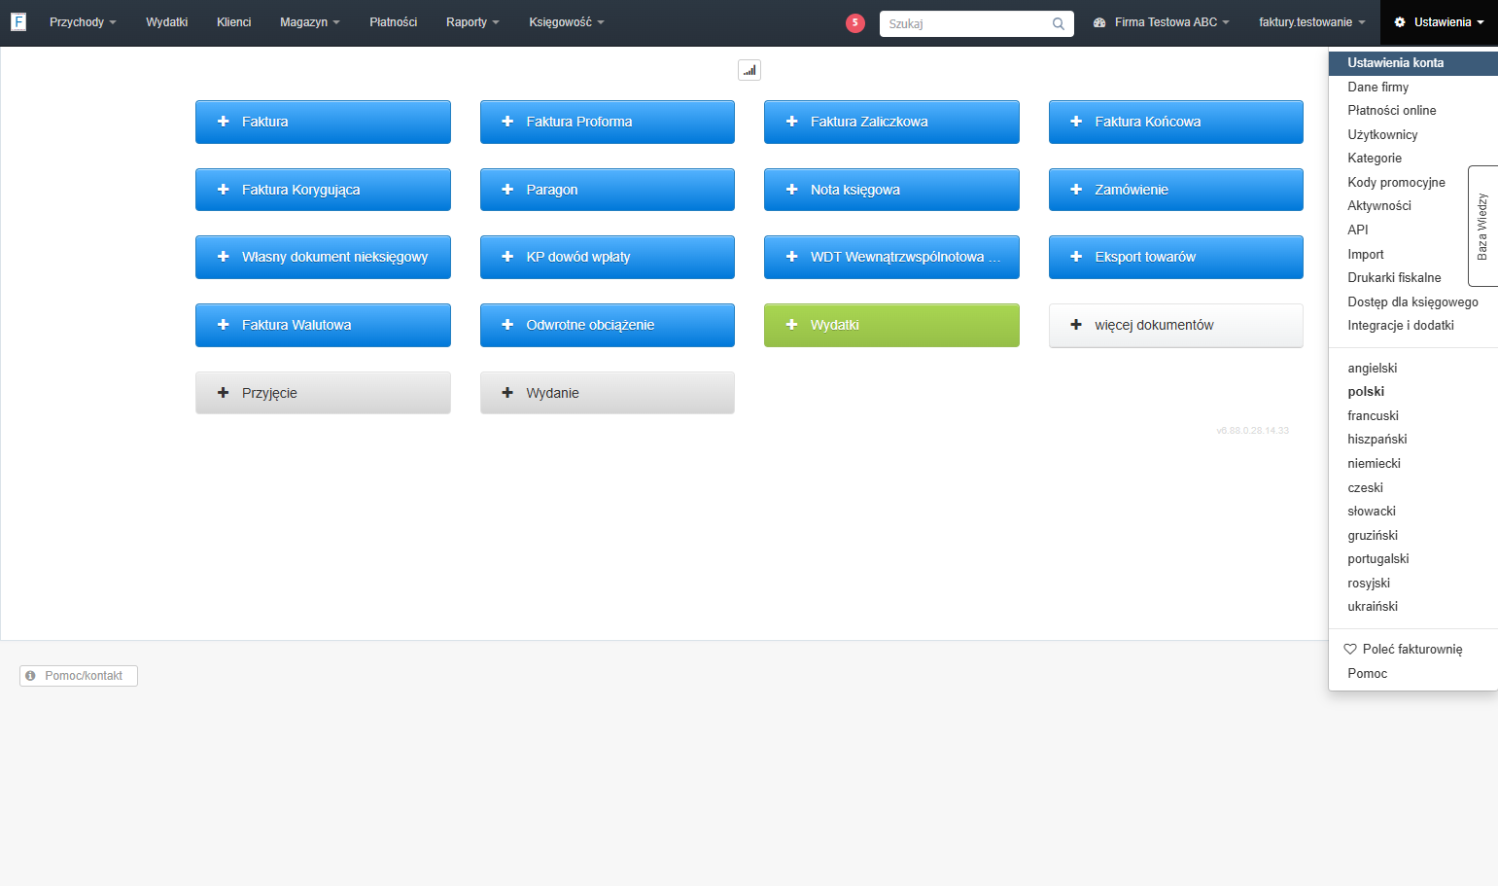This screenshot has height=886, width=1498.
Task: Create a new Faktura
Action: coord(323,122)
